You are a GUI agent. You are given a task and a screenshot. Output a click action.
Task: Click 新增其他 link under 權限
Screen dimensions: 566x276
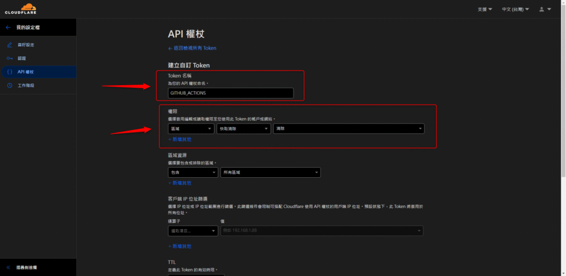pyautogui.click(x=180, y=139)
